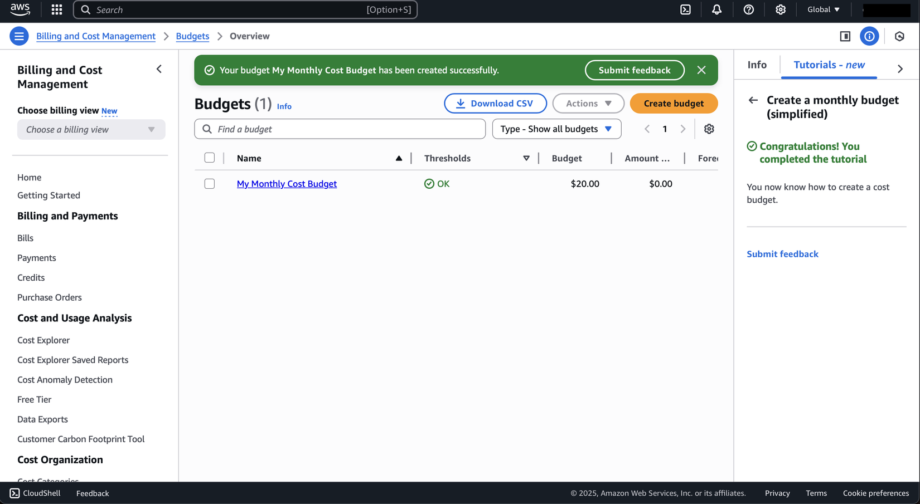Image resolution: width=920 pixels, height=504 pixels.
Task: Open the Type - Show all budgets filter
Action: click(x=556, y=129)
